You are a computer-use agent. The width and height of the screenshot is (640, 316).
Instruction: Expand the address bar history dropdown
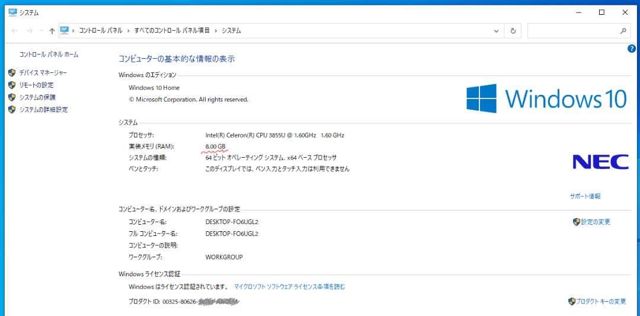[497, 31]
